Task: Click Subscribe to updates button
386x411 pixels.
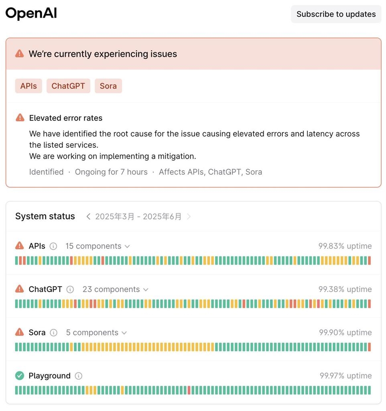Action: (x=336, y=14)
